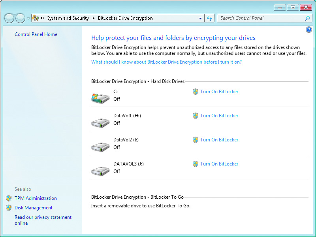Turn On BitLocker for DataVol1 (H:)
This screenshot has height=237, width=316.
click(x=219, y=116)
